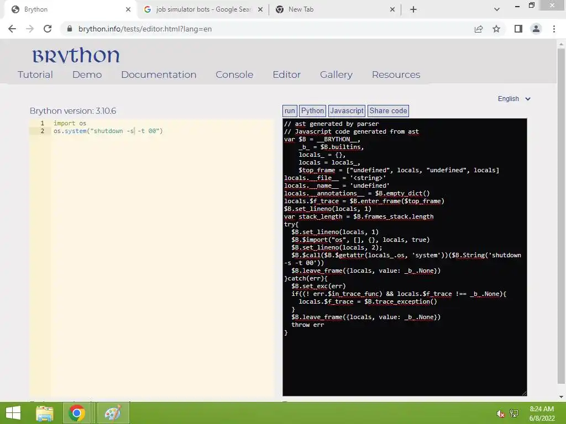The width and height of the screenshot is (566, 424).
Task: Click the network tray icon
Action: [514, 413]
